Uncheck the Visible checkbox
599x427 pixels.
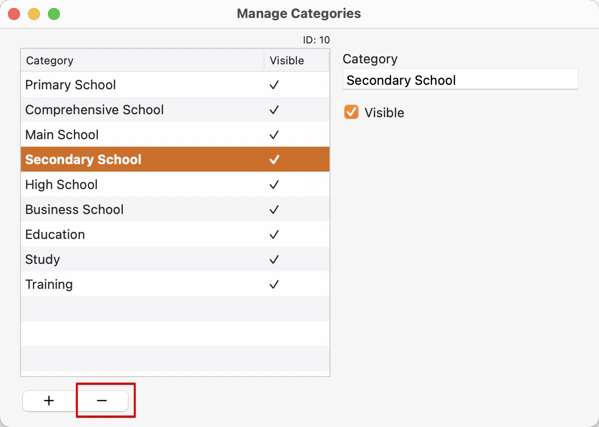point(351,112)
